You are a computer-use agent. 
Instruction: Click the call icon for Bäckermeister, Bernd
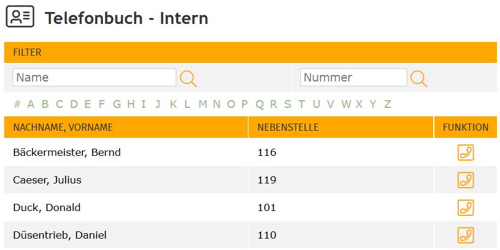tap(465, 152)
